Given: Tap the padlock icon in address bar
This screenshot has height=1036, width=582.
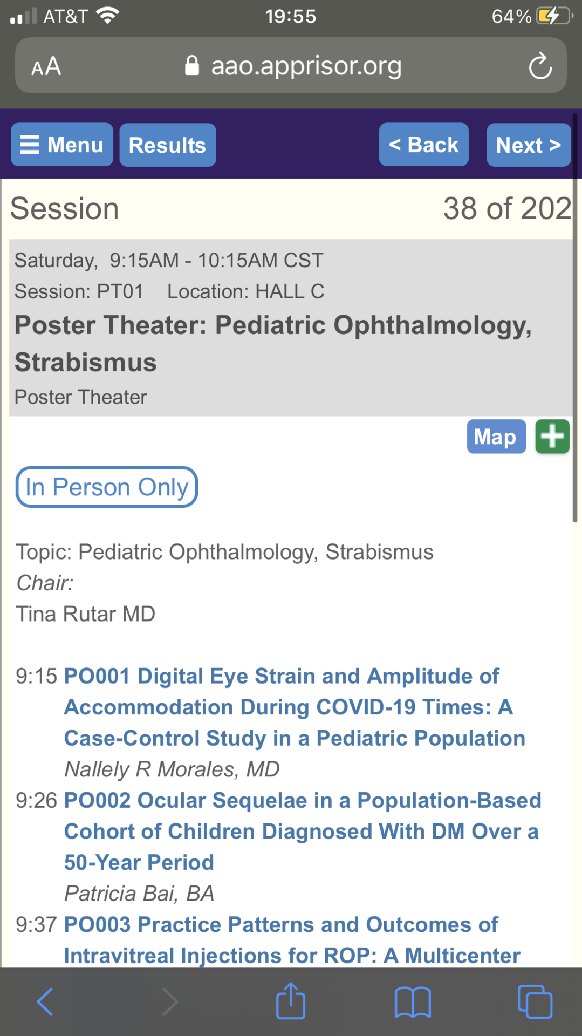Looking at the screenshot, I should 192,66.
